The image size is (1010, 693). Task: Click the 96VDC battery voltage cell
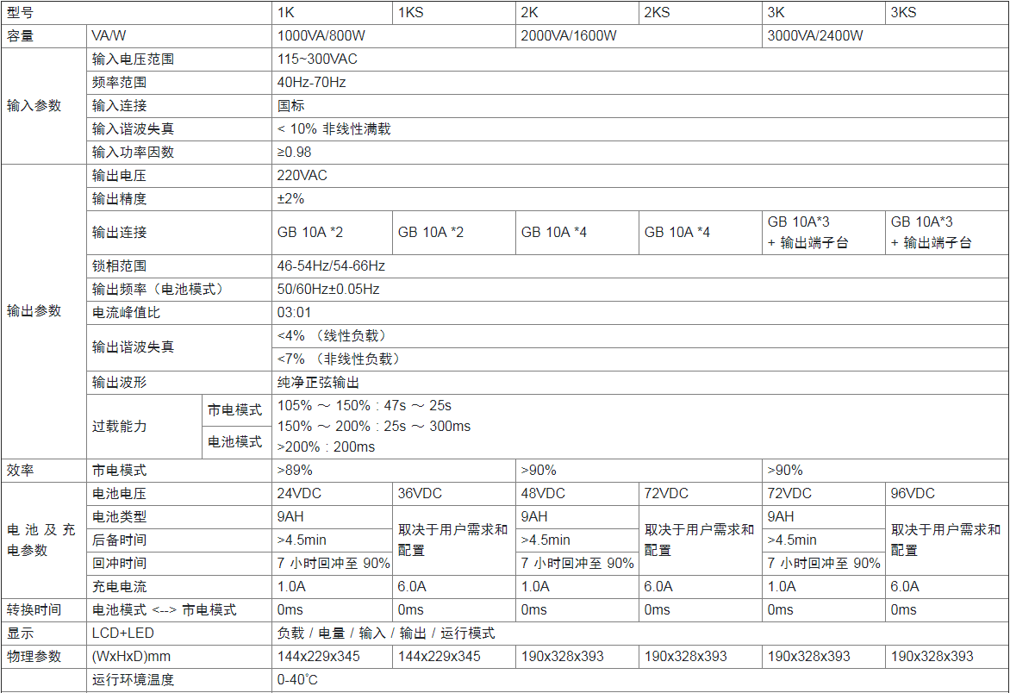point(913,494)
